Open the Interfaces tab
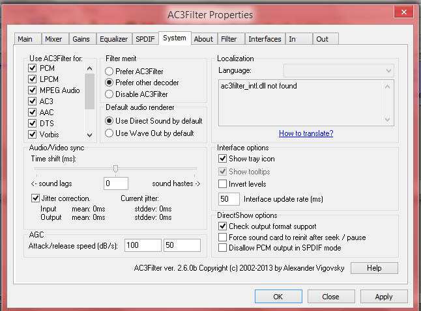 point(265,39)
